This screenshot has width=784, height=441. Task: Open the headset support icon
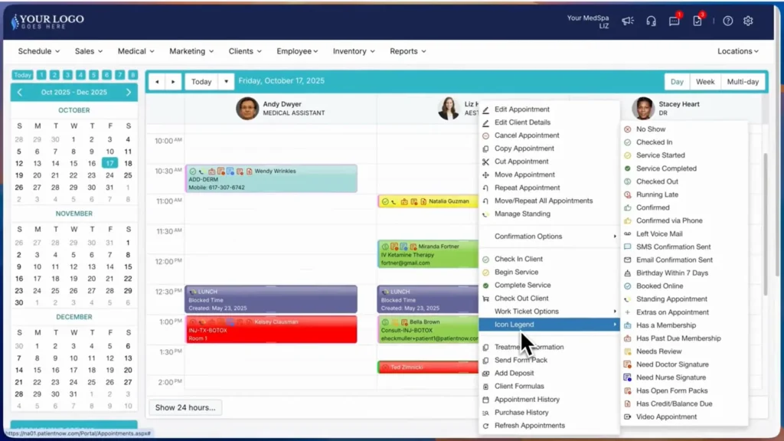tap(651, 21)
